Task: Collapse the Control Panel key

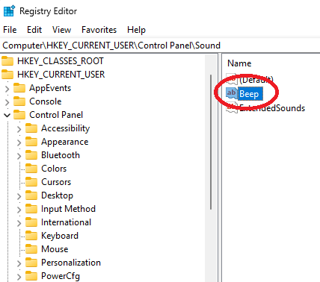Action: [x=7, y=115]
